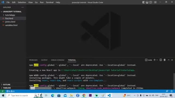Show errors and warnings count in status bar
Screen dimensions: 175x98
point(10,91)
